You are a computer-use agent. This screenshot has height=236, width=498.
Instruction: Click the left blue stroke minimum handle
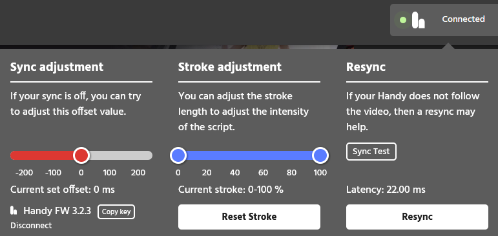pyautogui.click(x=178, y=155)
